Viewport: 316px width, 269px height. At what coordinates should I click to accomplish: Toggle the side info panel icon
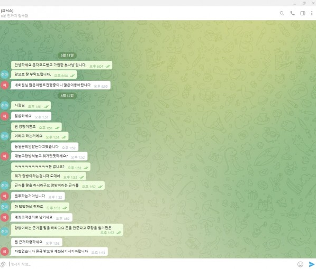[302, 13]
